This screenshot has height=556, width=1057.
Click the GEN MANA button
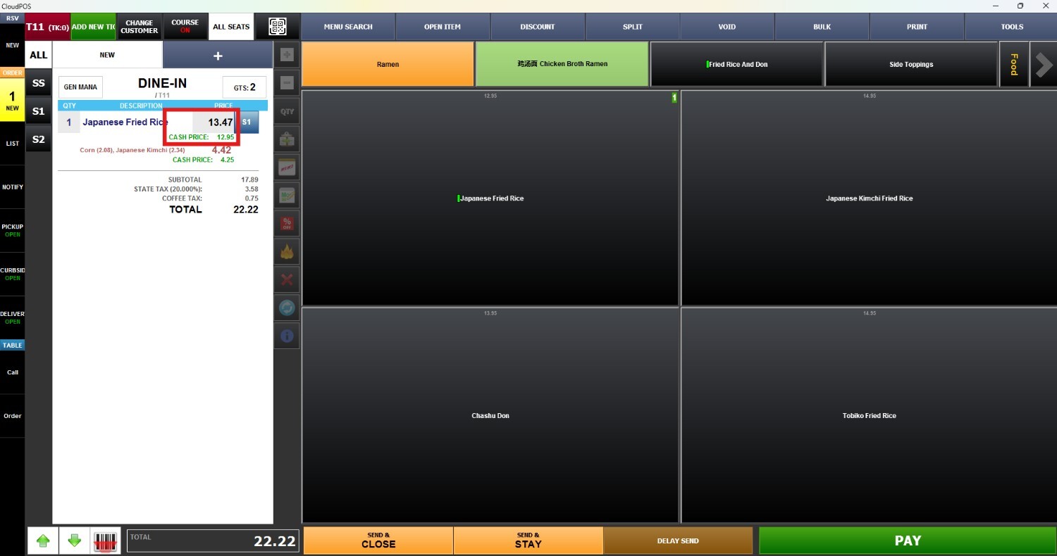(80, 87)
